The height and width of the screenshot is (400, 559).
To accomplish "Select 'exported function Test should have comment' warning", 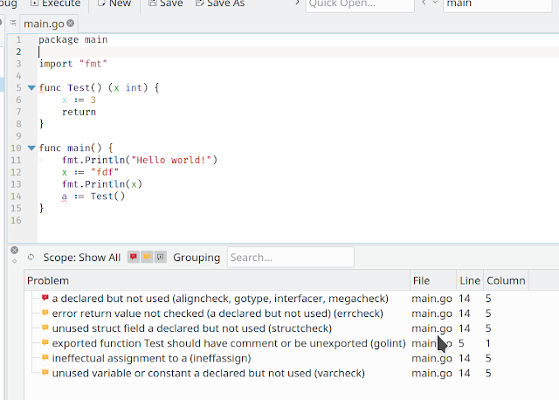I will 229,343.
